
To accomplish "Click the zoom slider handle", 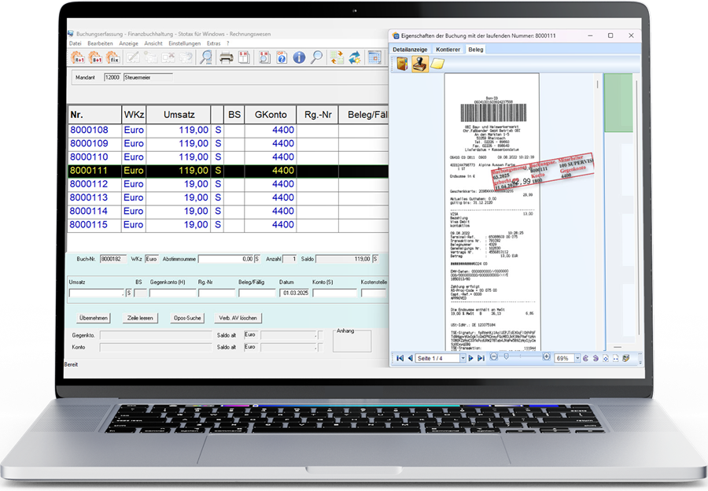I will click(x=506, y=357).
